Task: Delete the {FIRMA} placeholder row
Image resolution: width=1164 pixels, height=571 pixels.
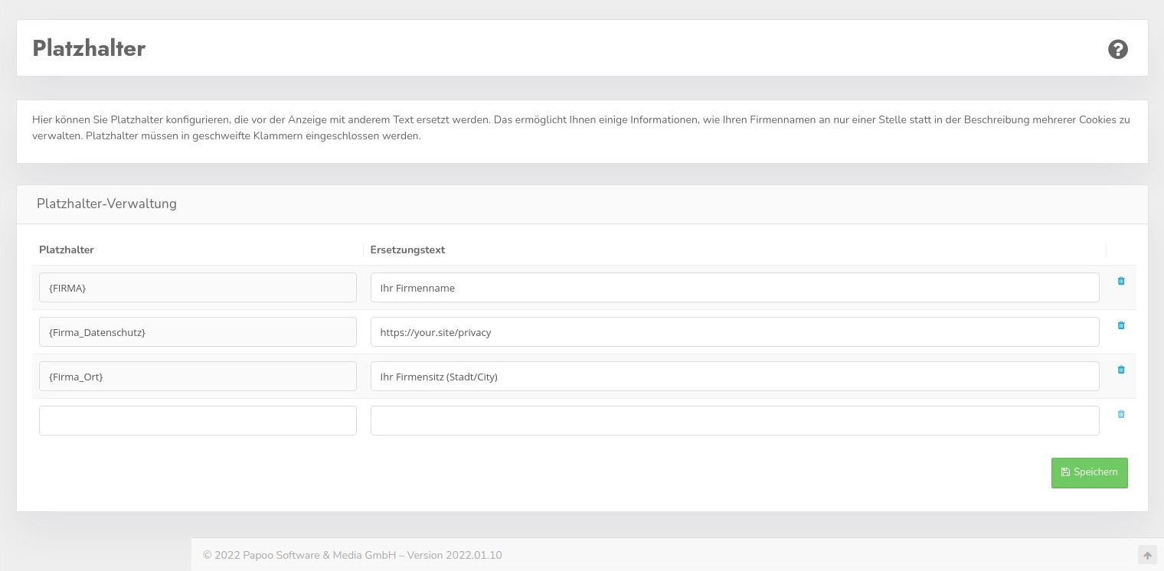Action: (x=1121, y=281)
